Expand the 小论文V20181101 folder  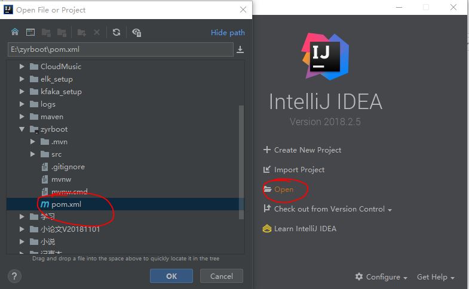click(x=22, y=229)
